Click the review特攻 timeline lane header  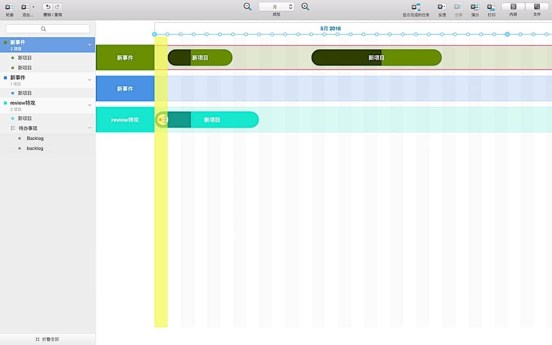tap(125, 120)
